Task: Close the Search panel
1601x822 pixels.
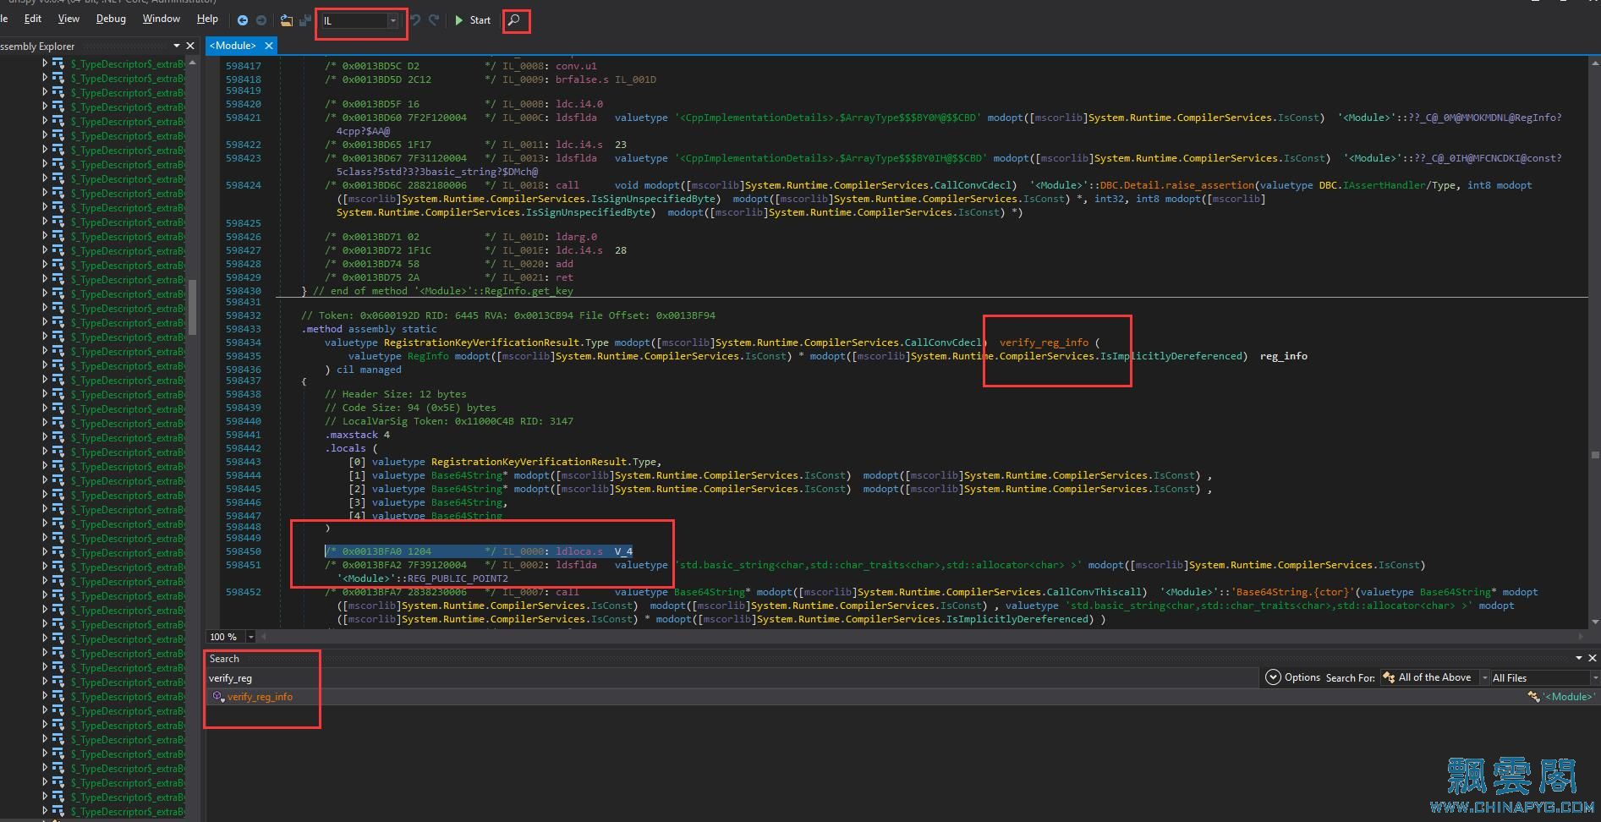Action: pos(1593,658)
